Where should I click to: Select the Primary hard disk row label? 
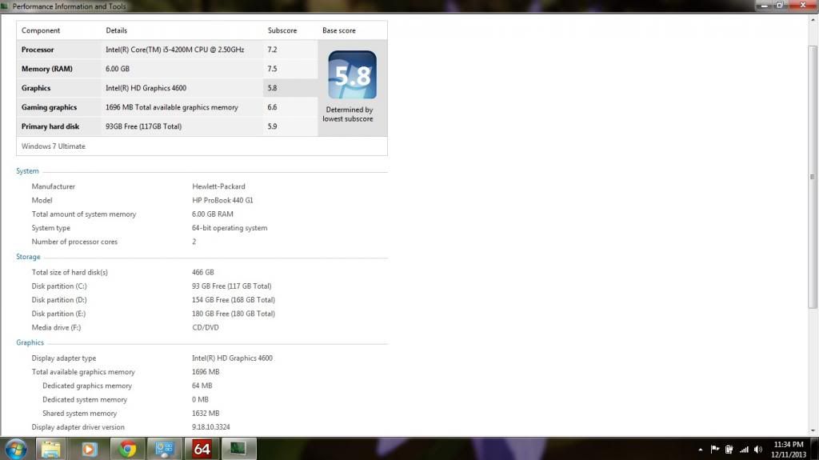(50, 126)
